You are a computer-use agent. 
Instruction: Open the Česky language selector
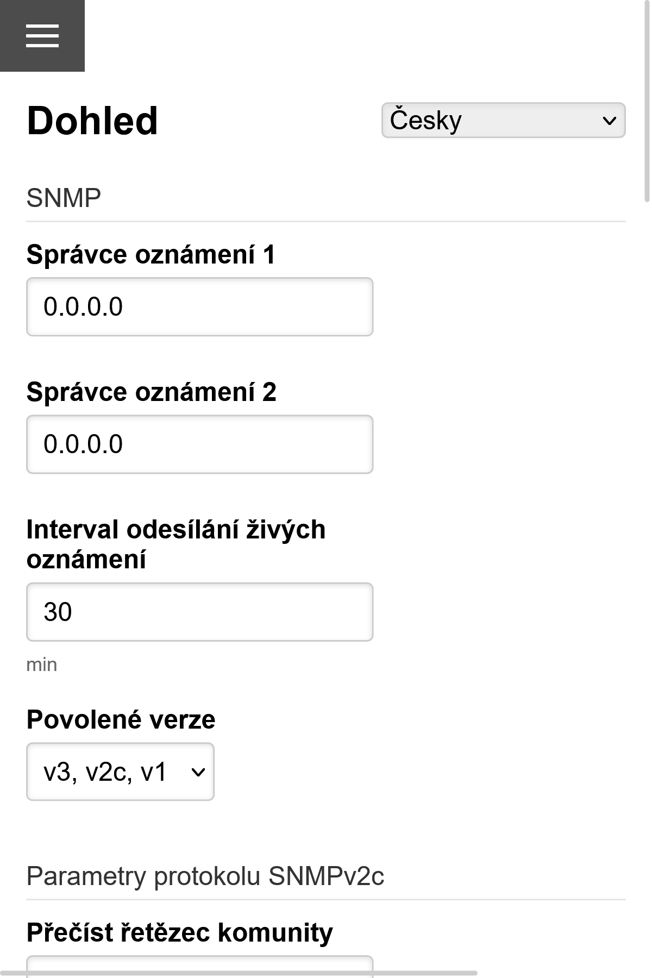pyautogui.click(x=504, y=120)
